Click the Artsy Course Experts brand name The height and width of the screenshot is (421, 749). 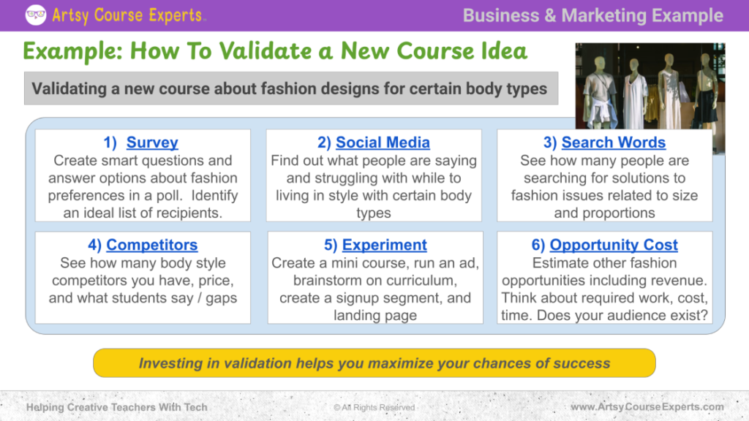[x=129, y=15]
